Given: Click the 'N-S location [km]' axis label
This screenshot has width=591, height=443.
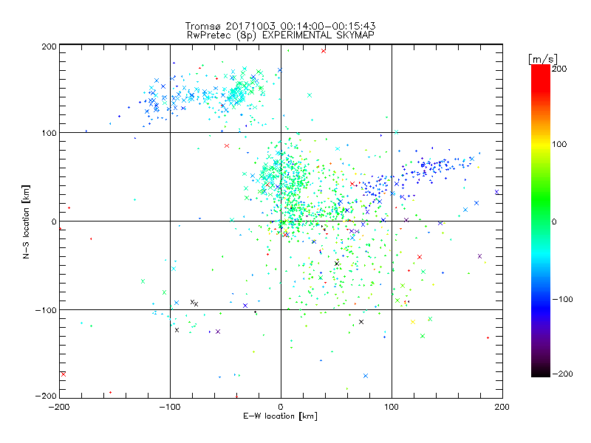Looking at the screenshot, I should (26, 221).
